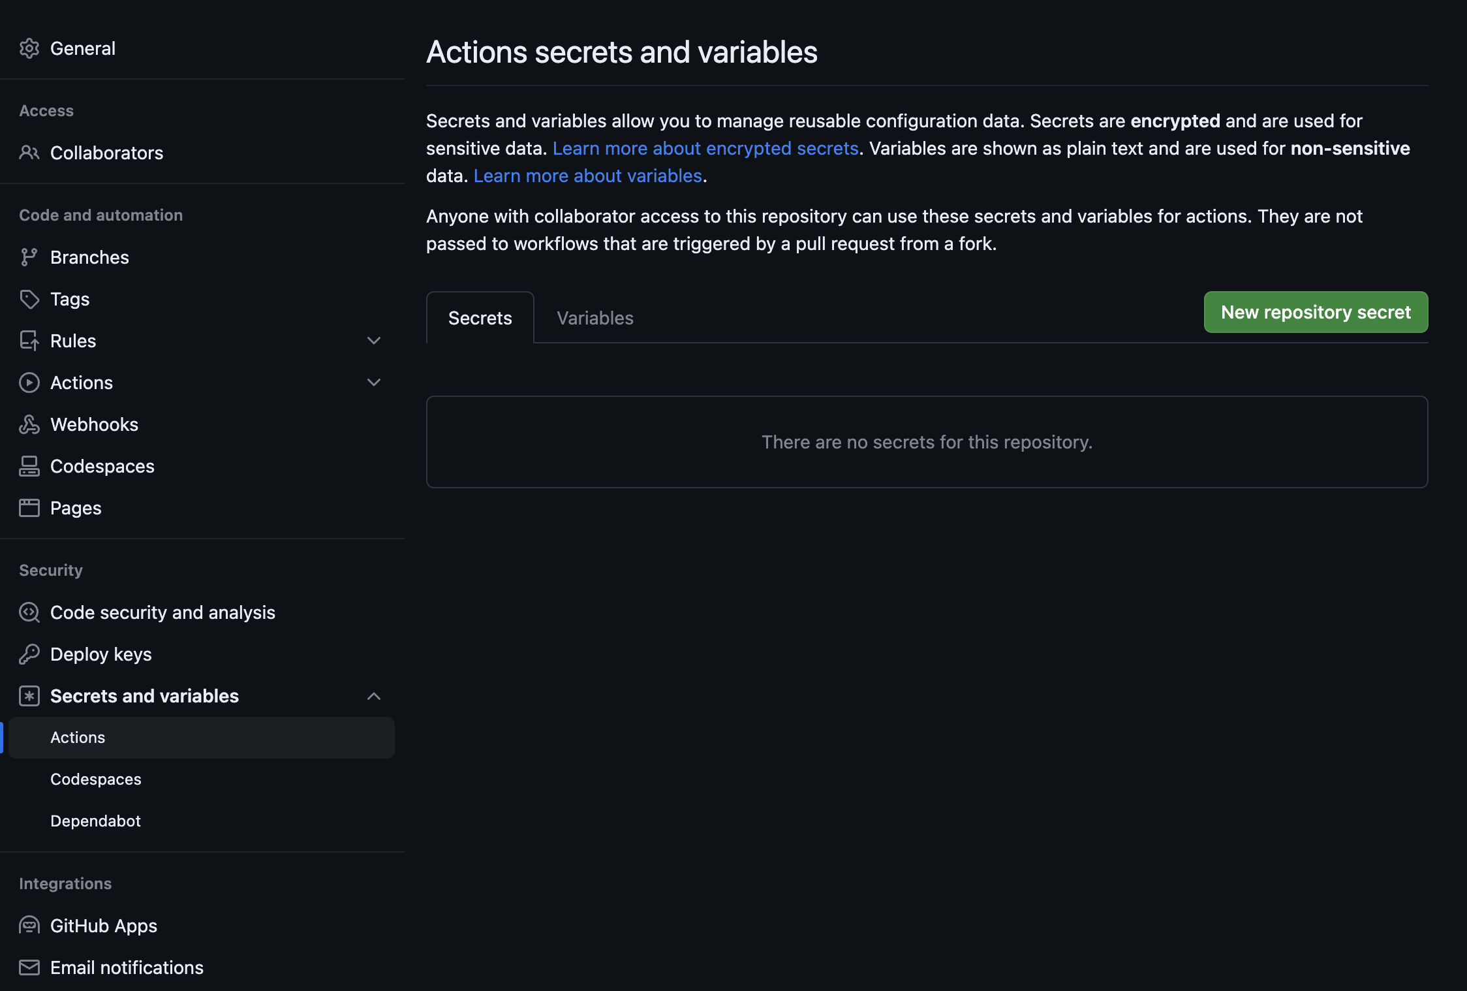The image size is (1467, 991).
Task: Click New repository secret button
Action: [1316, 312]
